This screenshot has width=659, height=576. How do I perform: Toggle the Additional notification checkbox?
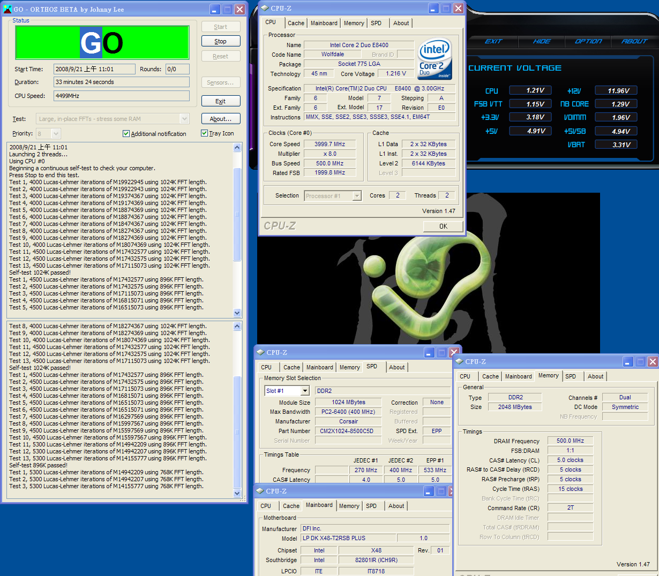tap(126, 134)
